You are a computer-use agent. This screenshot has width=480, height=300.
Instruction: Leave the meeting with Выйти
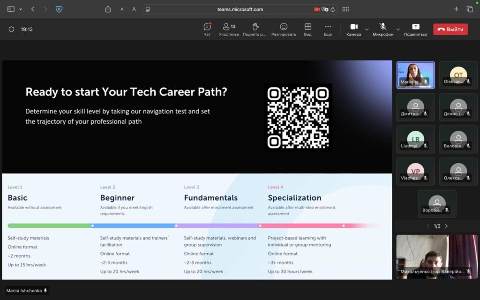click(x=450, y=30)
